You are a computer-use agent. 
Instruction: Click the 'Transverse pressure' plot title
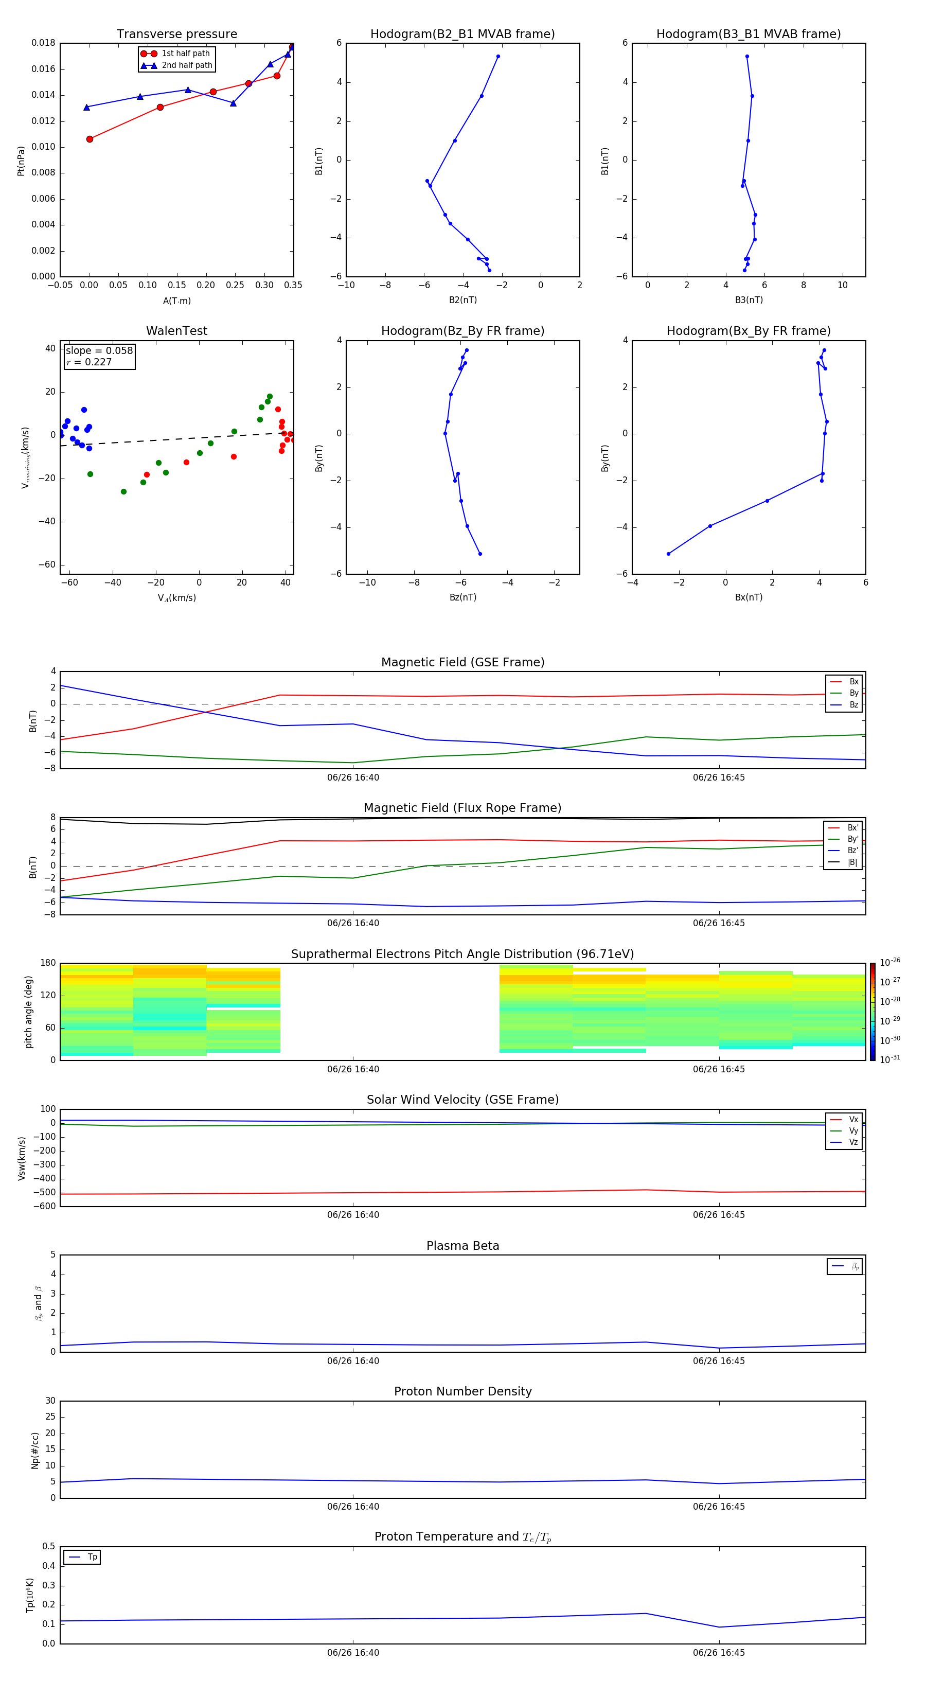point(176,34)
